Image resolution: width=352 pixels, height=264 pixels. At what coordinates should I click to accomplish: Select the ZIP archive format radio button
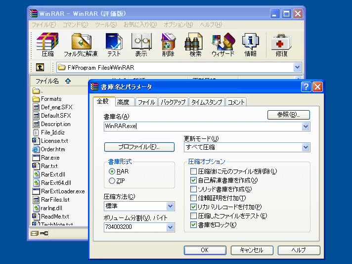(112, 181)
